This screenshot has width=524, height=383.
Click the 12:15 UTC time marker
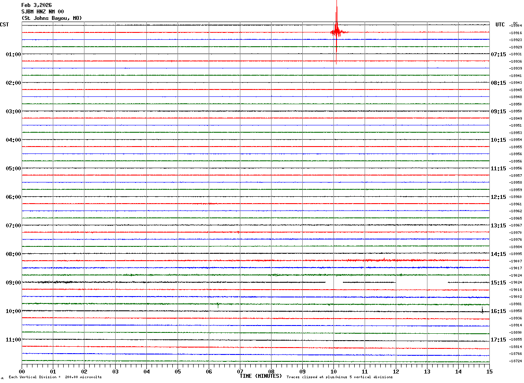tap(498, 197)
